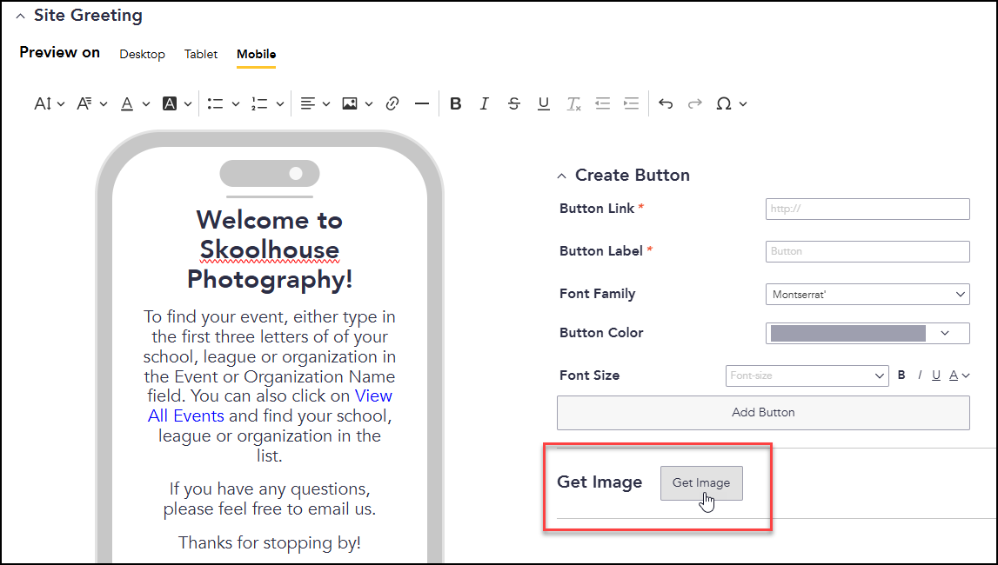Click the Add Button button
This screenshot has width=998, height=565.
[x=763, y=413]
